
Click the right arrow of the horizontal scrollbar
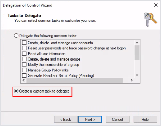pos(131,80)
